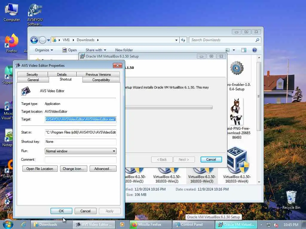Select the gear icon Enabler Setup file
This screenshot has height=229, width=306.
(x=237, y=76)
